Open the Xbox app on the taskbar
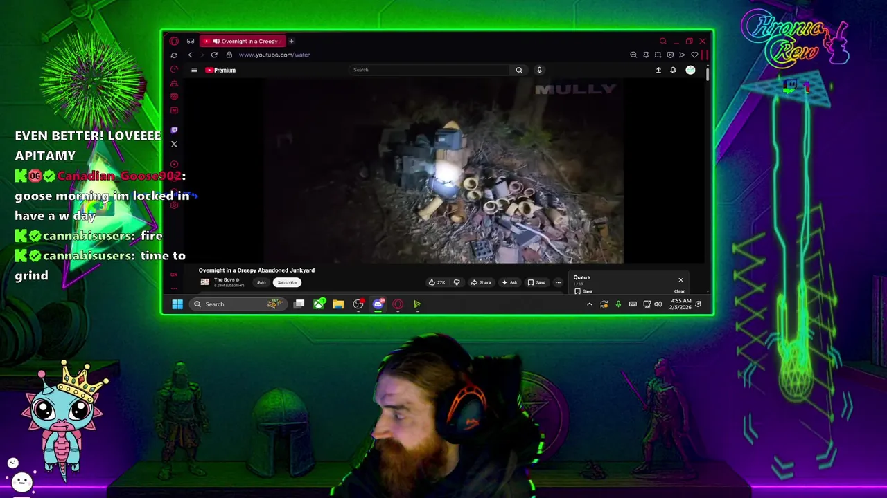 pyautogui.click(x=319, y=304)
